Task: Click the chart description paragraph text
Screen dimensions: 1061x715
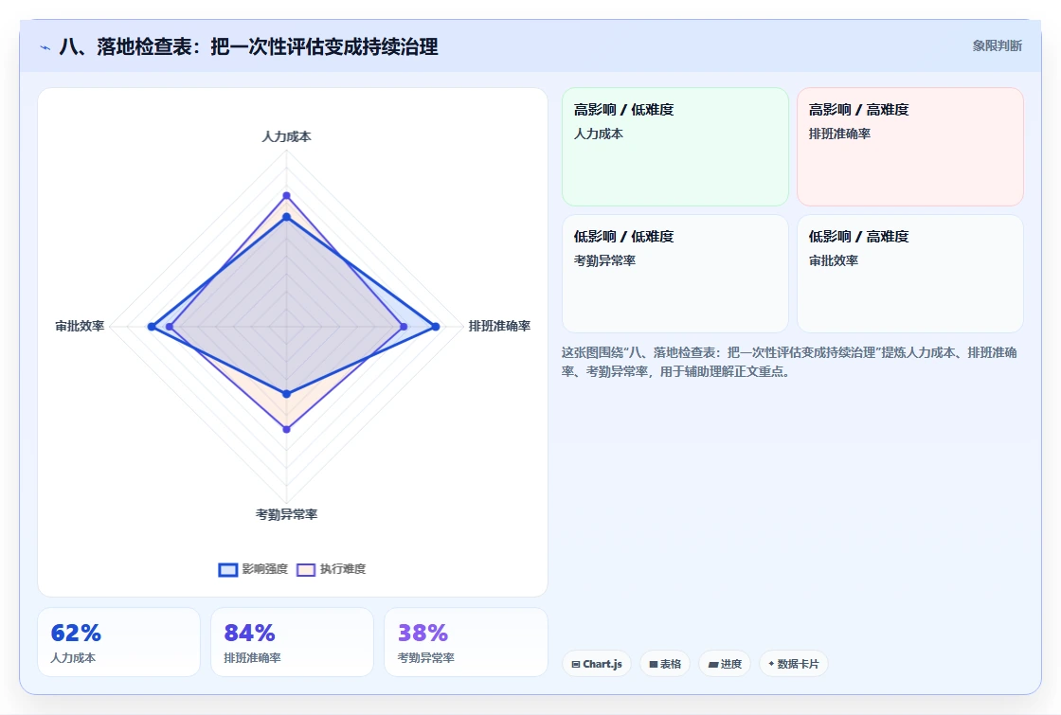Action: tap(789, 362)
